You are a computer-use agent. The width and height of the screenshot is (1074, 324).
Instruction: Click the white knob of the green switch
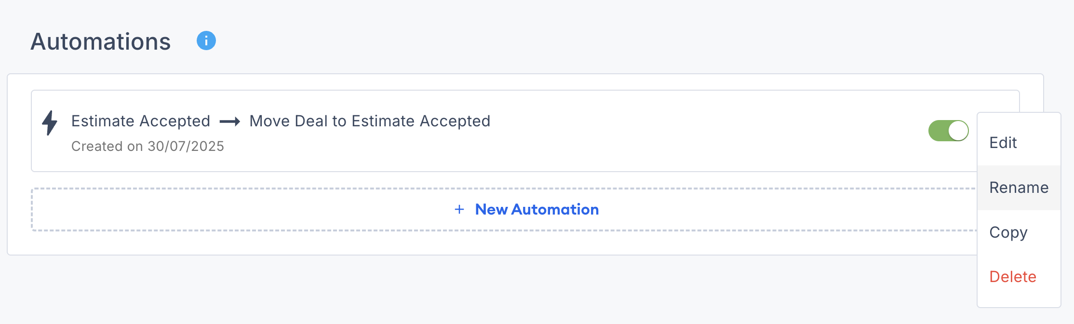tap(958, 131)
